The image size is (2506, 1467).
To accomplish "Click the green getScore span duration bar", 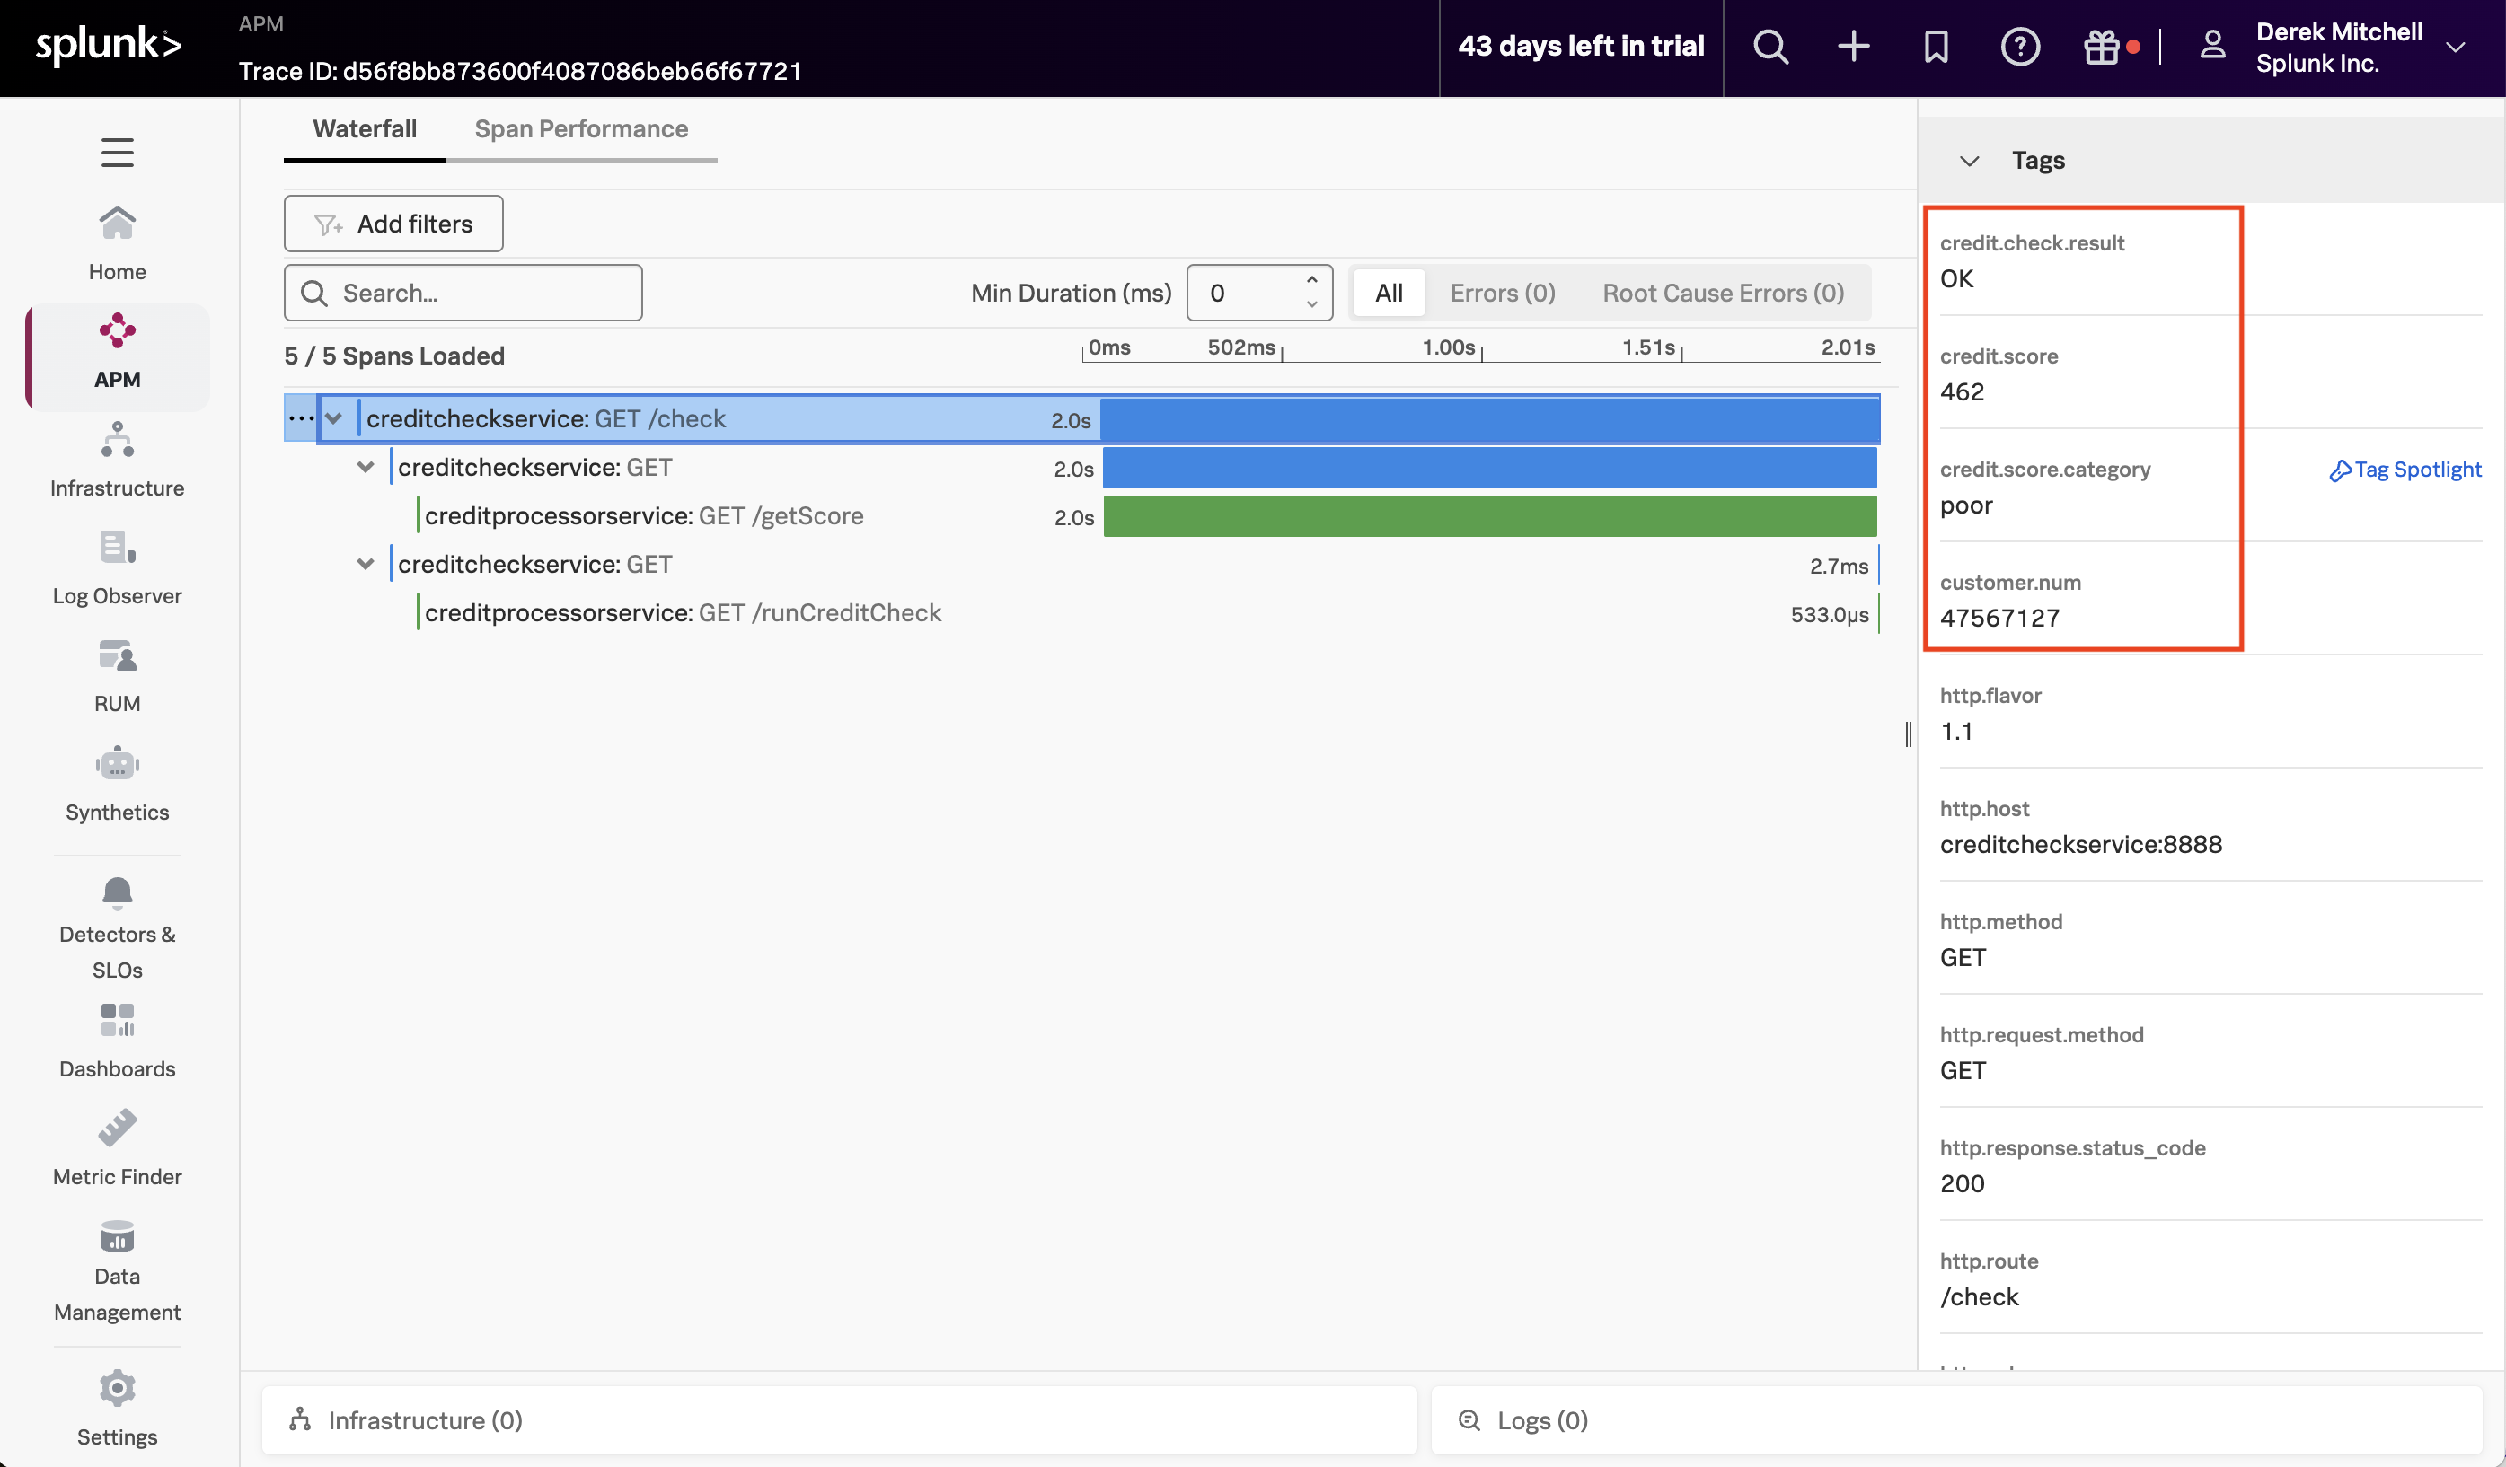I will [x=1488, y=517].
